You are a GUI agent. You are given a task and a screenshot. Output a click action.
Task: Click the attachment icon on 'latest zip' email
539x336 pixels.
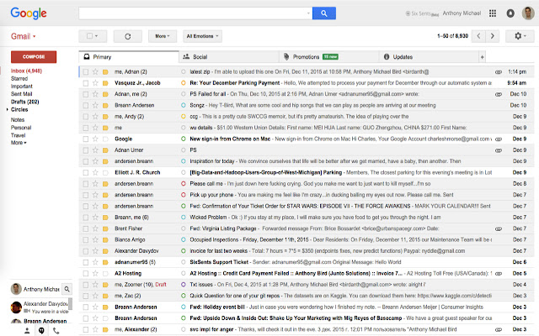pyautogui.click(x=499, y=72)
